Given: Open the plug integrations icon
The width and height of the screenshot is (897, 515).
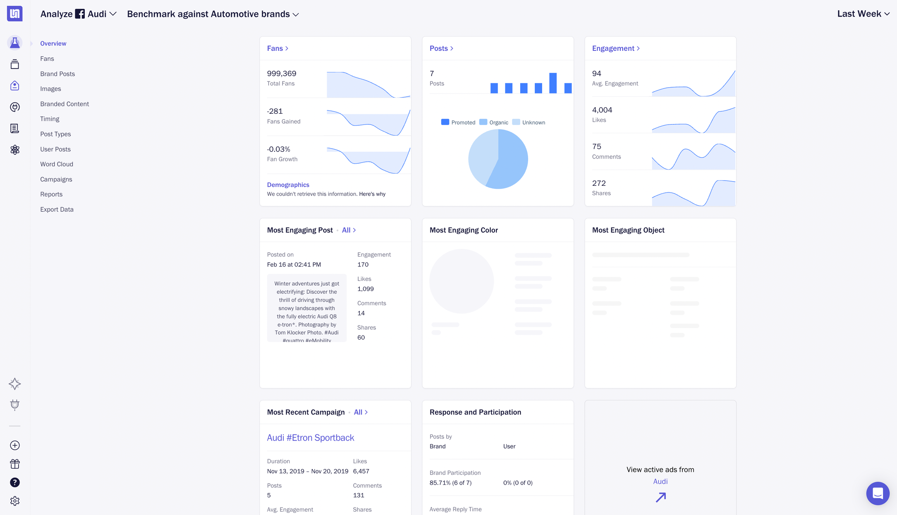Looking at the screenshot, I should [15, 405].
